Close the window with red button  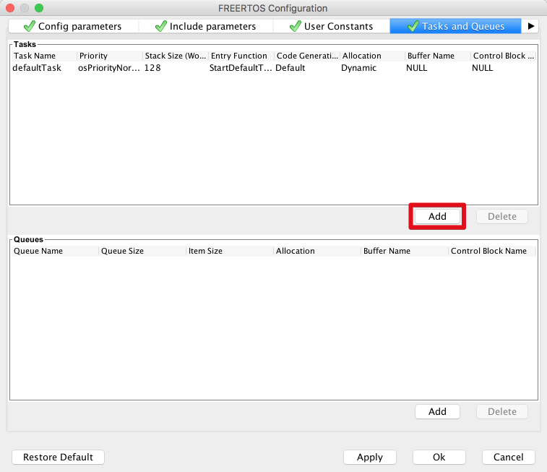[x=10, y=8]
